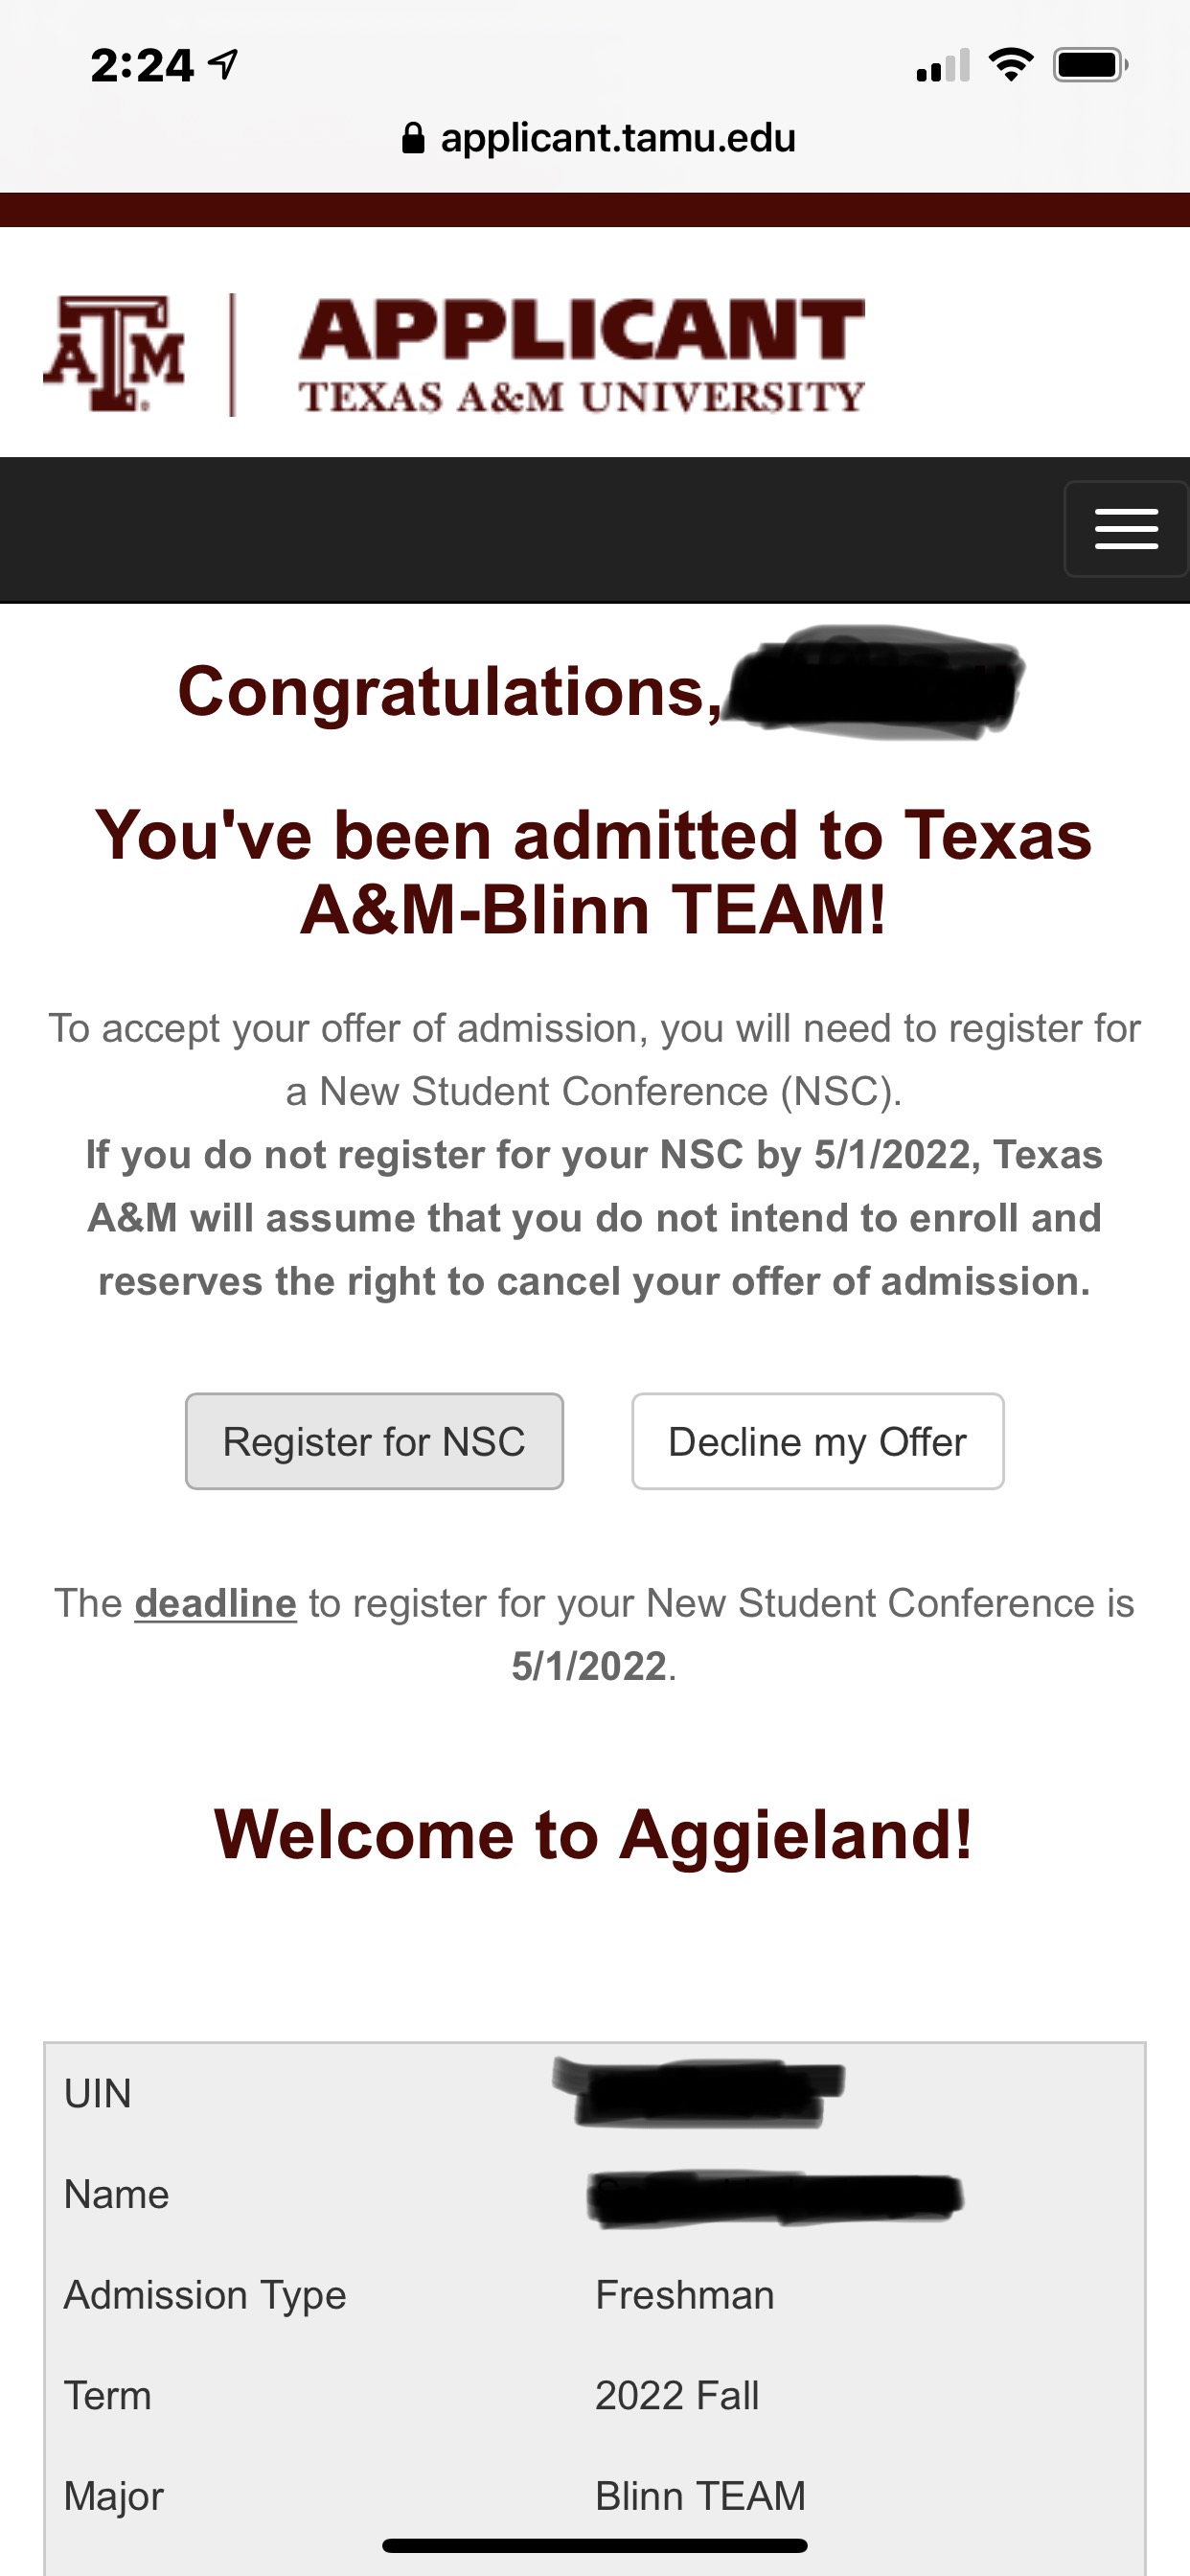Tap the location arrow status icon
The height and width of the screenshot is (2576, 1190).
click(223, 65)
